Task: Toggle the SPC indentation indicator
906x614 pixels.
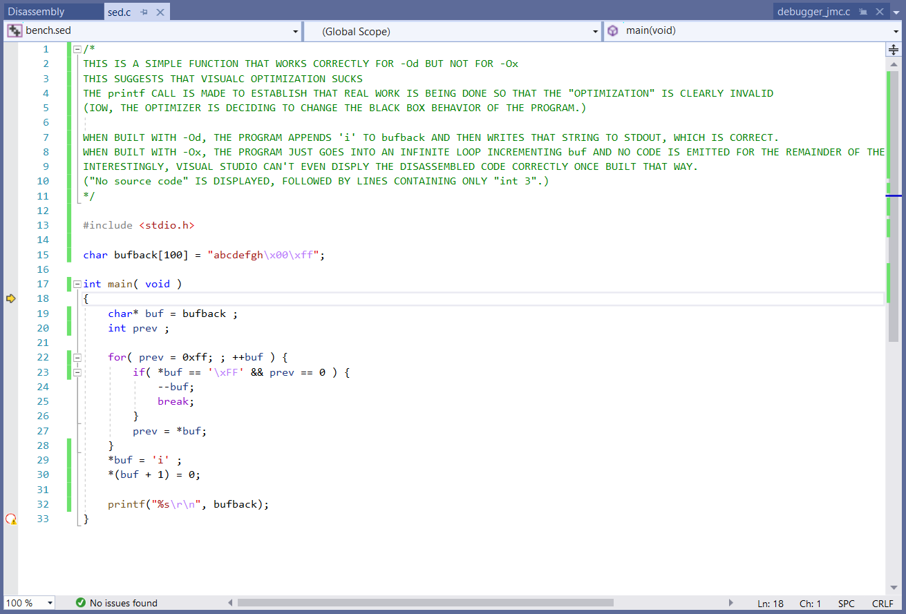Action: coord(847,603)
